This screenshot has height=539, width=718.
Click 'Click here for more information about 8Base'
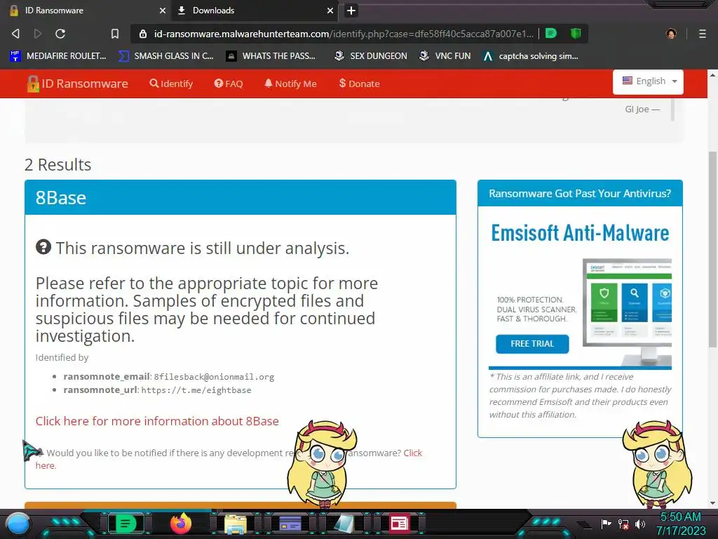pyautogui.click(x=157, y=421)
